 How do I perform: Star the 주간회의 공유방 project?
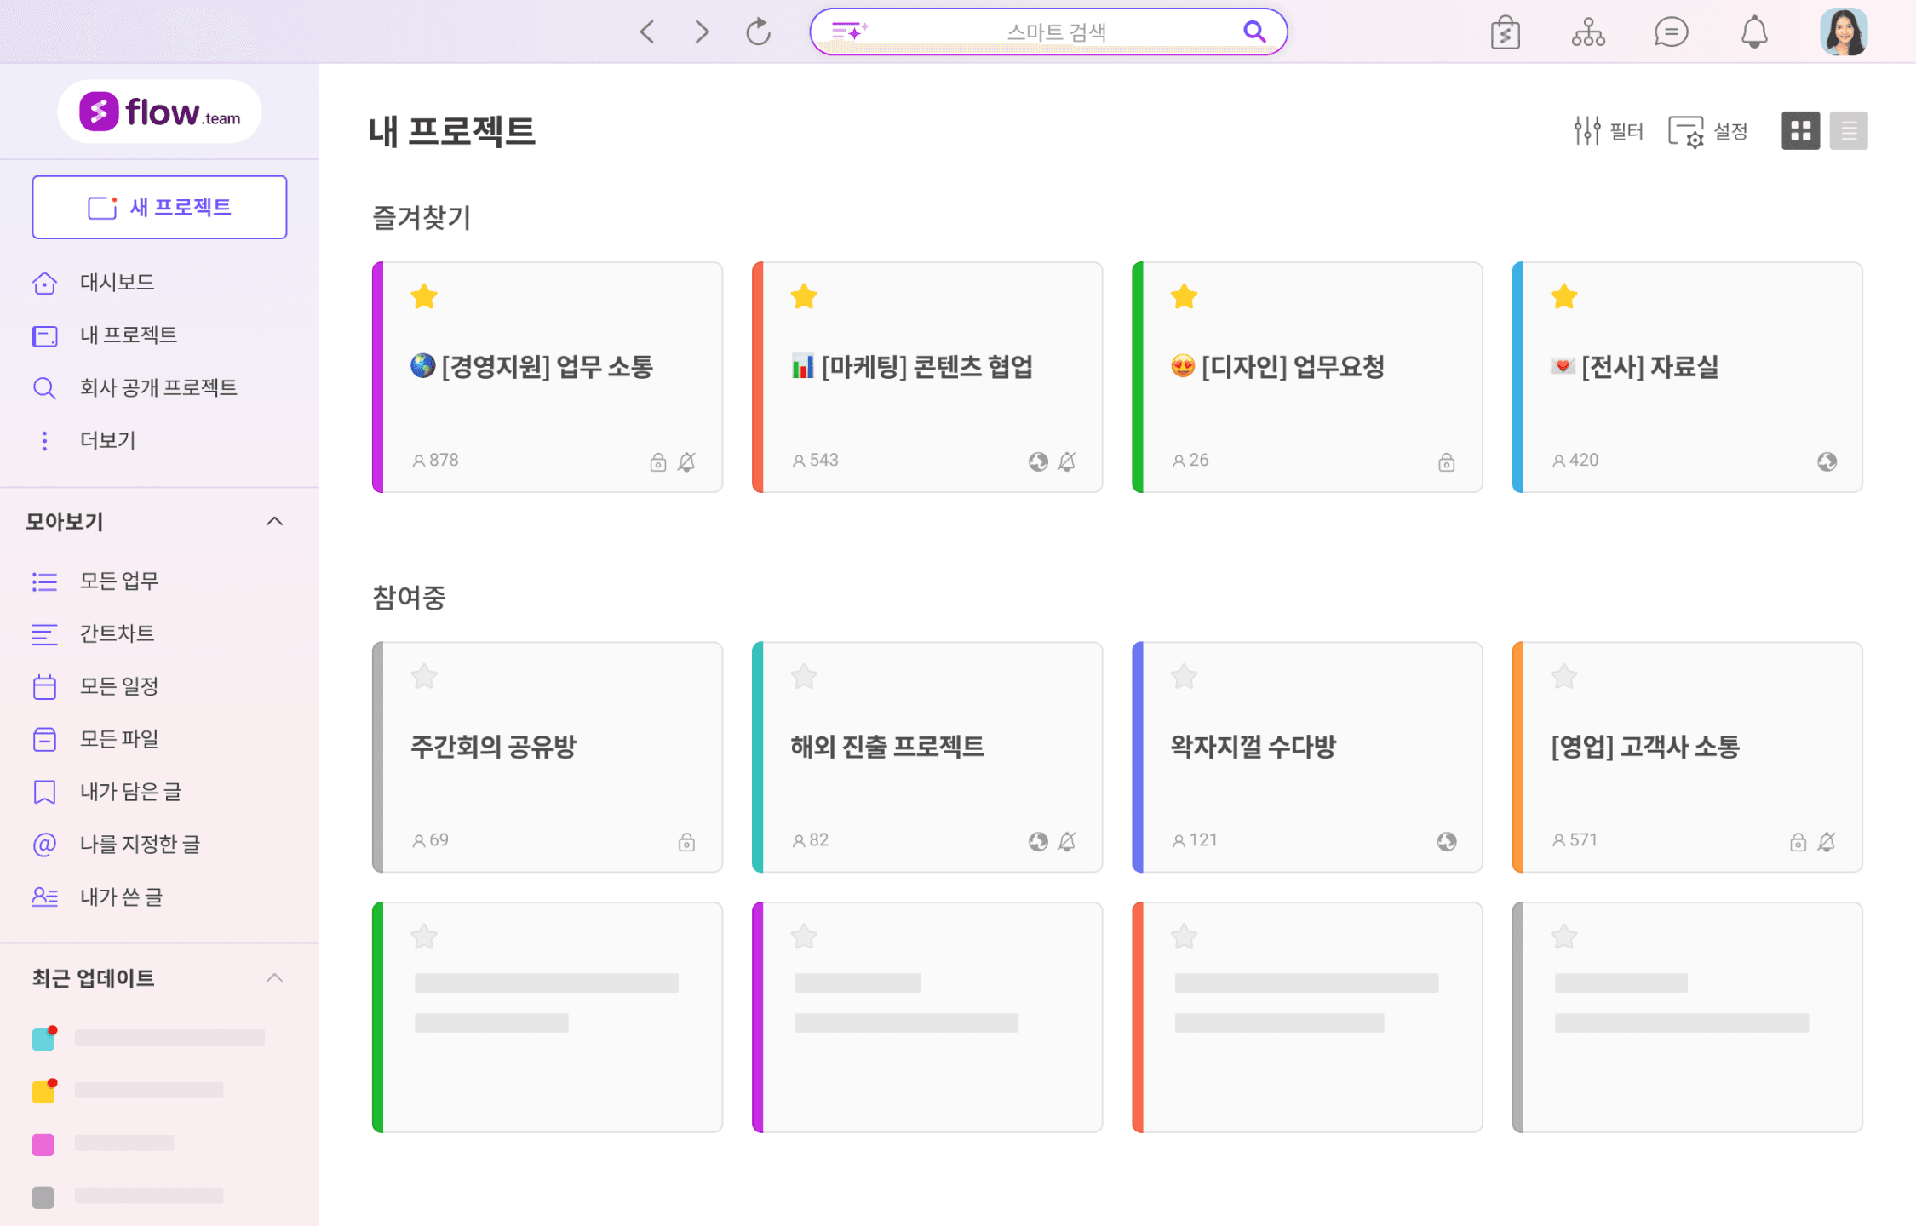(x=424, y=677)
